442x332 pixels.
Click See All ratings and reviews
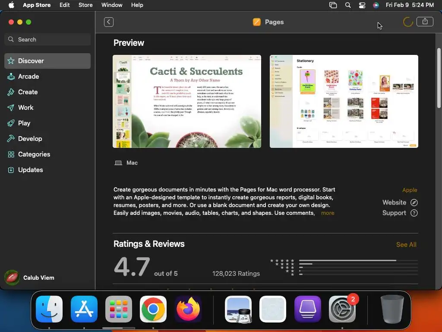(406, 245)
